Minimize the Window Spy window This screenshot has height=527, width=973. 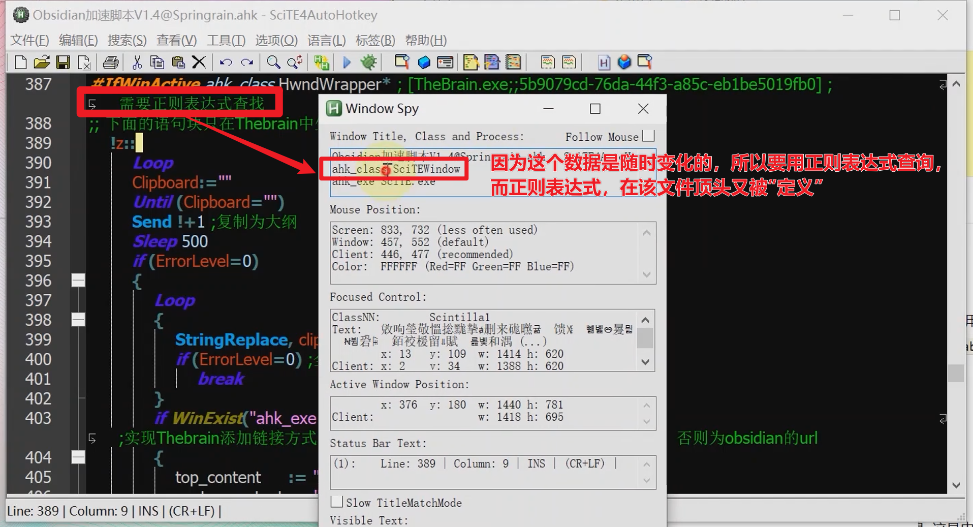[x=548, y=109]
